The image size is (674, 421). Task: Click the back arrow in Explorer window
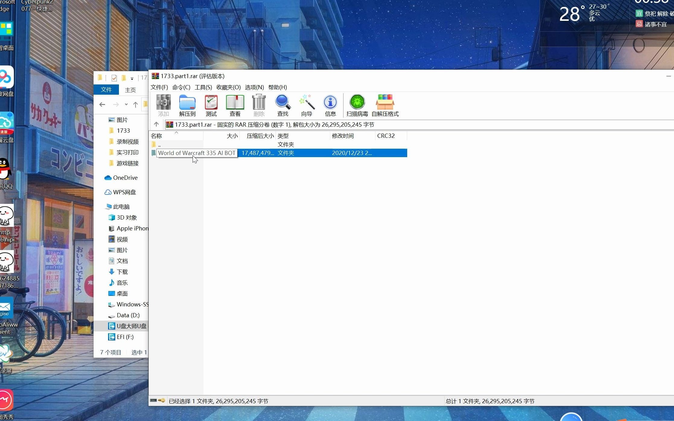click(102, 104)
